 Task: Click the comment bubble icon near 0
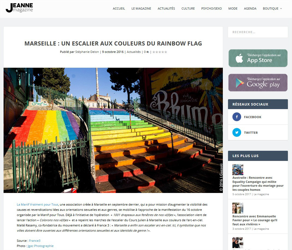(x=148, y=52)
